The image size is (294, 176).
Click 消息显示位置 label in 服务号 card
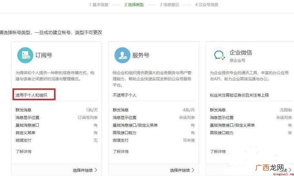(x=125, y=118)
